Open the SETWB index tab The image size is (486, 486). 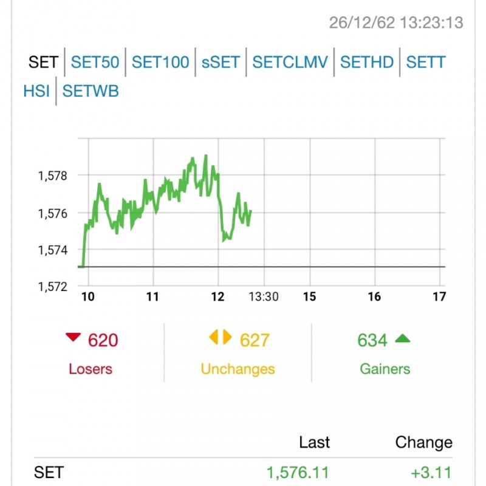[x=91, y=91]
